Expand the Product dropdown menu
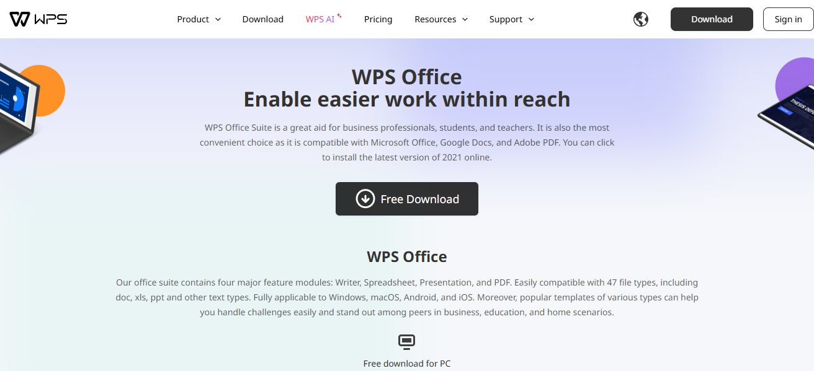The image size is (814, 371). 199,19
